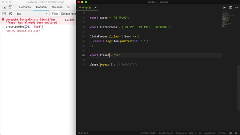This screenshot has height=135, width=240.
Task: Select language mode JavaScript in status bar
Action: click(x=210, y=133)
